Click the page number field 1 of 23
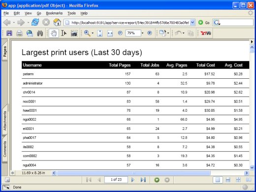Image resolution: width=256 pixels, height=192 pixels. (116, 180)
